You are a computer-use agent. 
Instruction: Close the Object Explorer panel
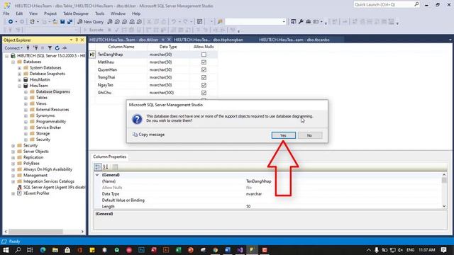[x=82, y=40]
